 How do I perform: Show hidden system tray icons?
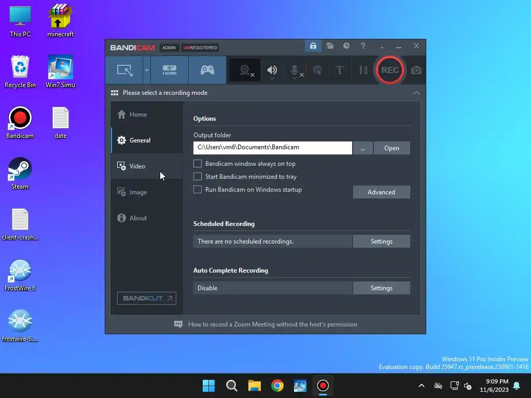(422, 386)
